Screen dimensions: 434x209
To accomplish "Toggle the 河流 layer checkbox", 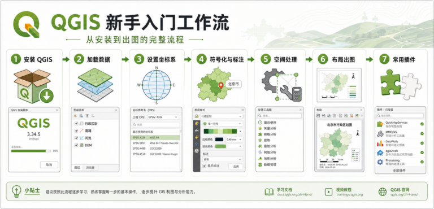I will pos(76,138).
